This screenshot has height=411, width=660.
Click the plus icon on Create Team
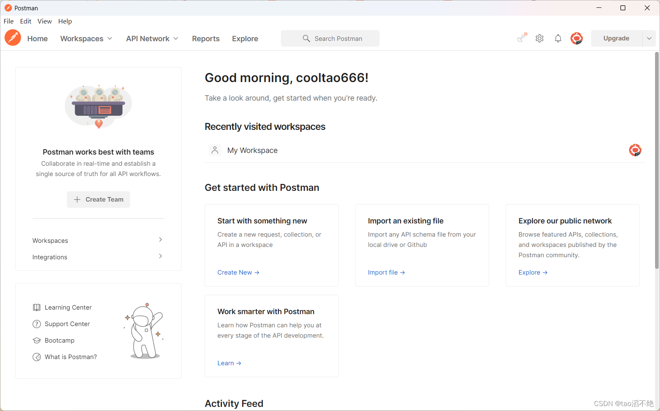pyautogui.click(x=77, y=200)
